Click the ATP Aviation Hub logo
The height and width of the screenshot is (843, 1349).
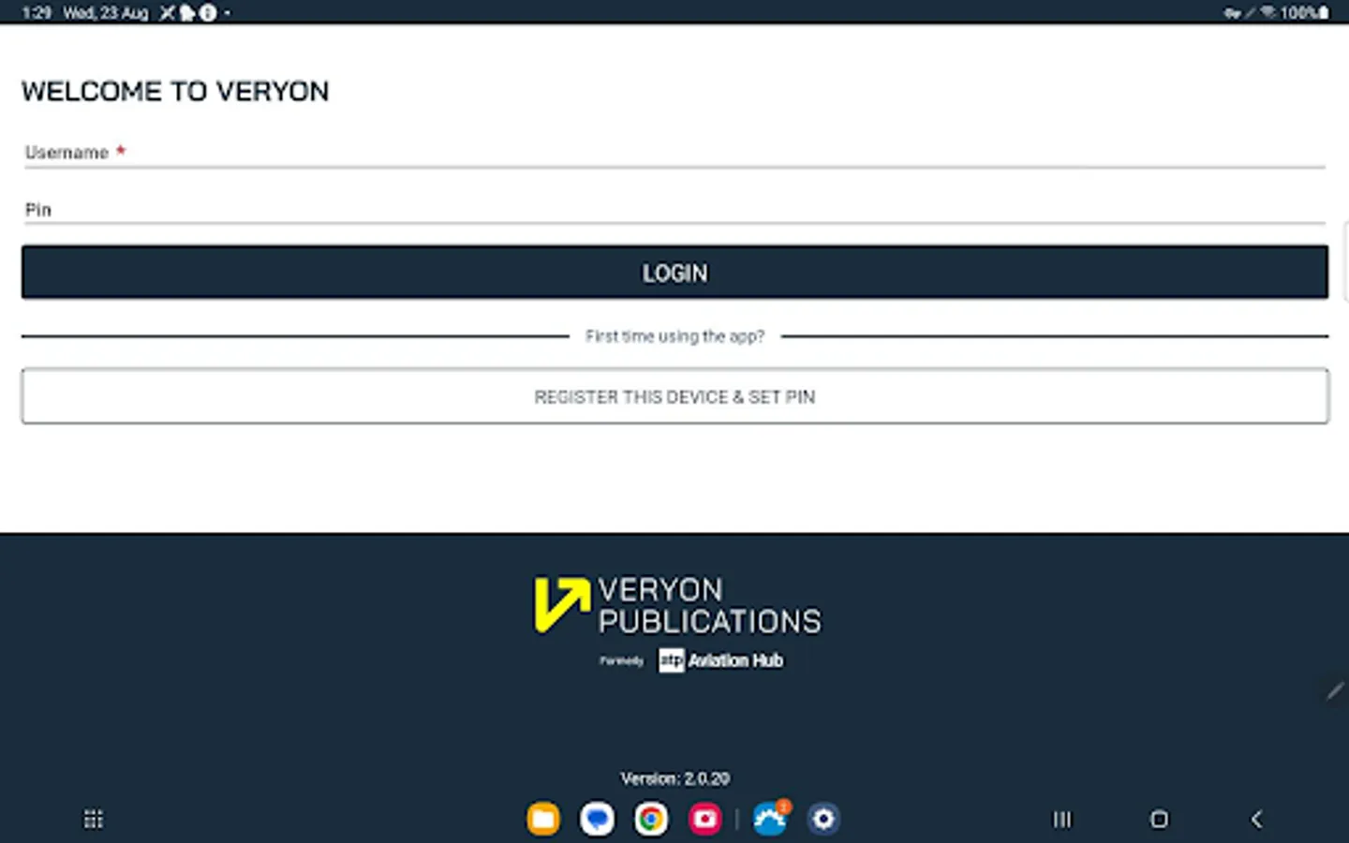coord(720,660)
